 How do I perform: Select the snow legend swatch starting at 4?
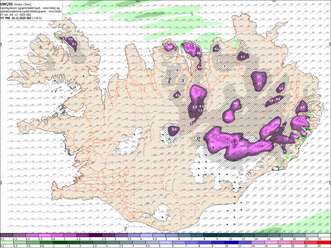coord(146,235)
